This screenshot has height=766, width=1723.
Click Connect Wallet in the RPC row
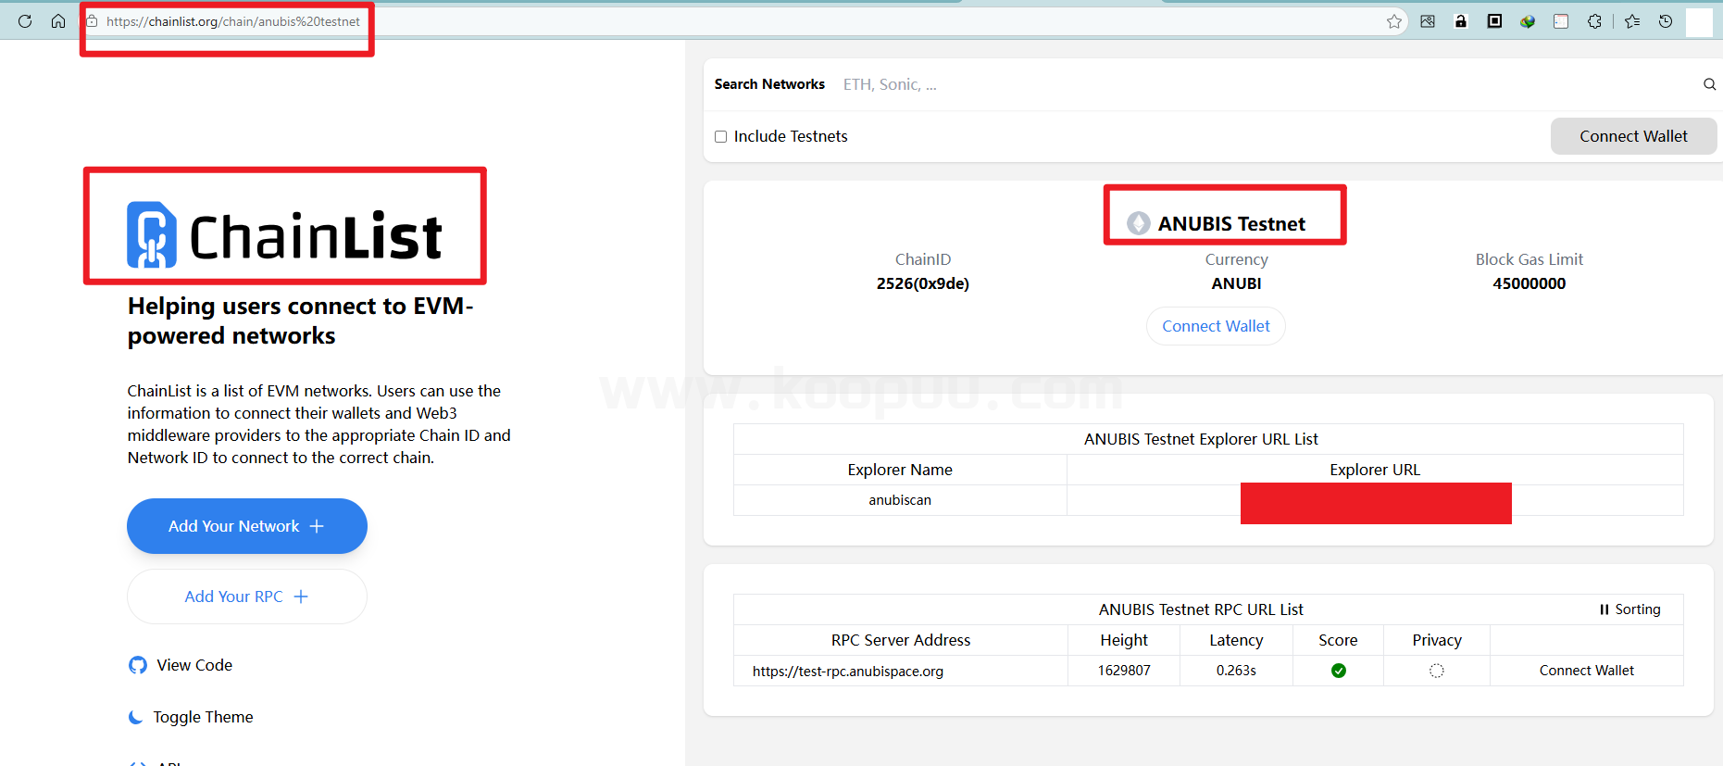tap(1587, 671)
